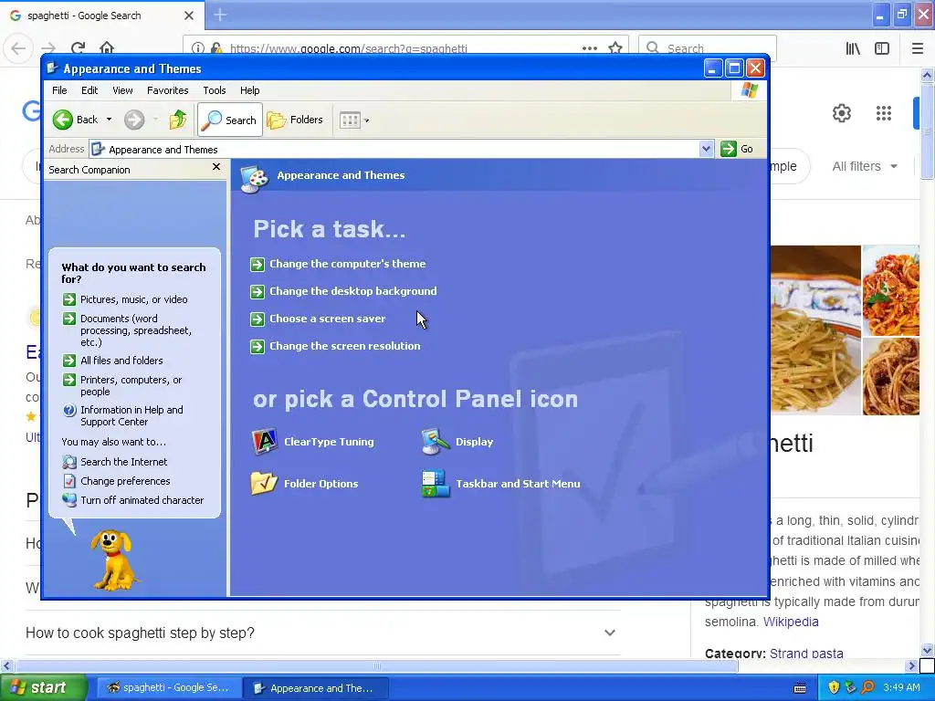Click the Windows flag logo in menu bar

click(x=749, y=90)
